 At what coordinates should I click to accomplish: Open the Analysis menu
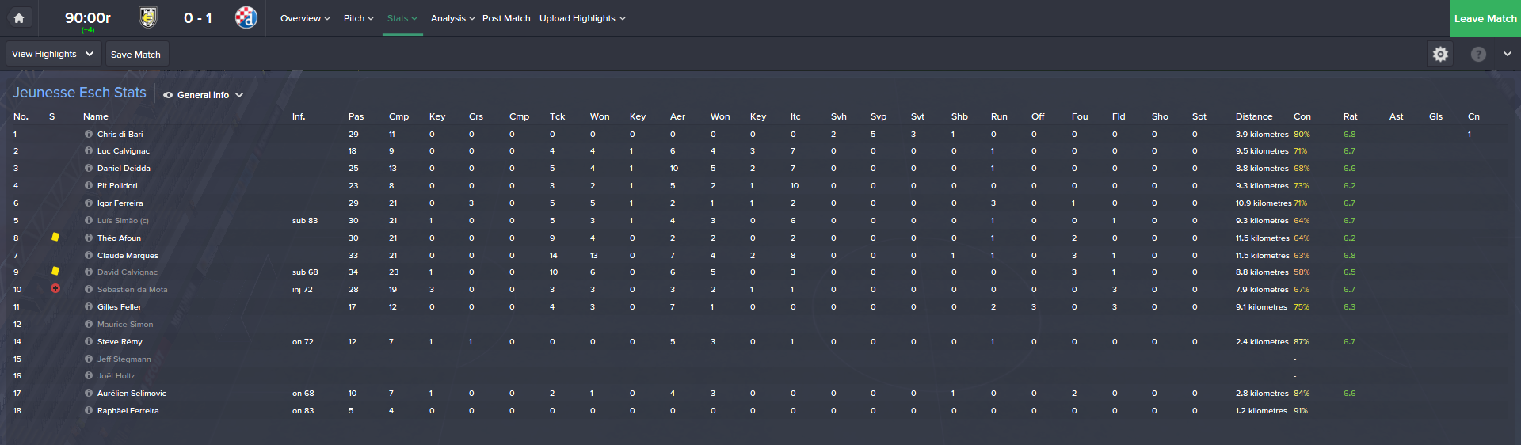(x=452, y=18)
